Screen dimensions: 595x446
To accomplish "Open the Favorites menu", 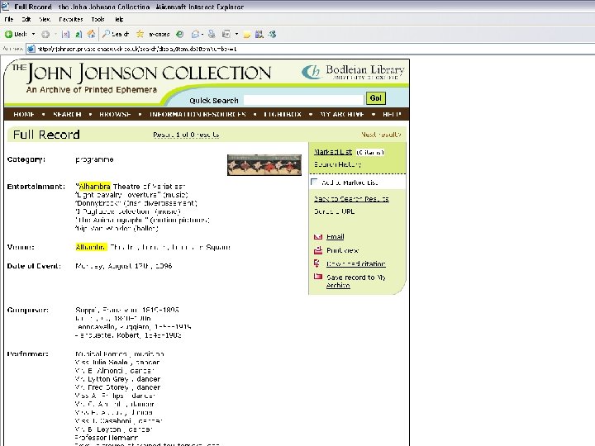I will coord(71,19).
